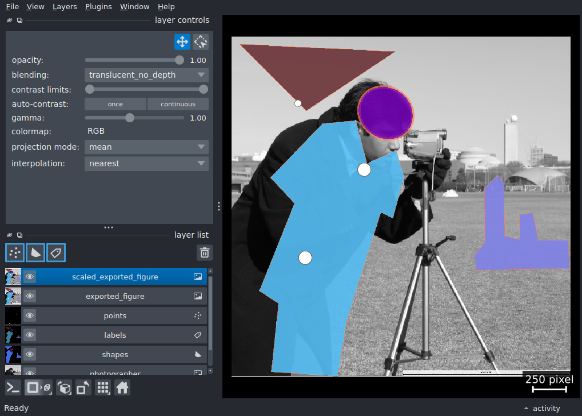Select the shapes layer row
This screenshot has height=416, width=582.
coord(106,354)
